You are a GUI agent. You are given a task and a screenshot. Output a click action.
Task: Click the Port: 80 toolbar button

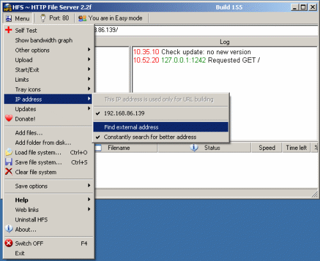tap(55, 19)
